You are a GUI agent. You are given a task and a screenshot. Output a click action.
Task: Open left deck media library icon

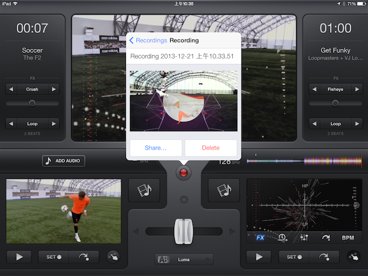pos(140,190)
